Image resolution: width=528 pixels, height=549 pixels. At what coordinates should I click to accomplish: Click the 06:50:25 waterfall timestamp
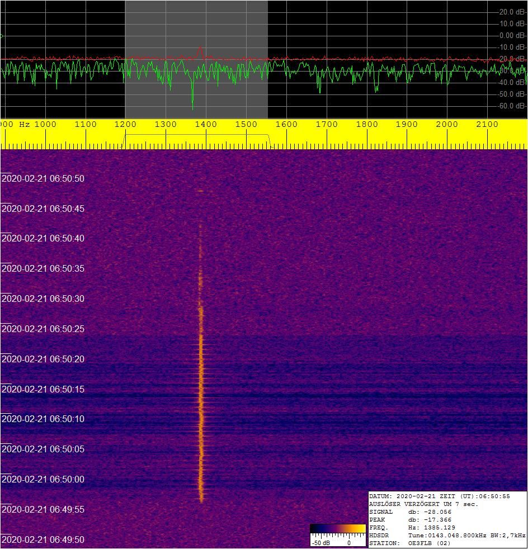point(43,329)
